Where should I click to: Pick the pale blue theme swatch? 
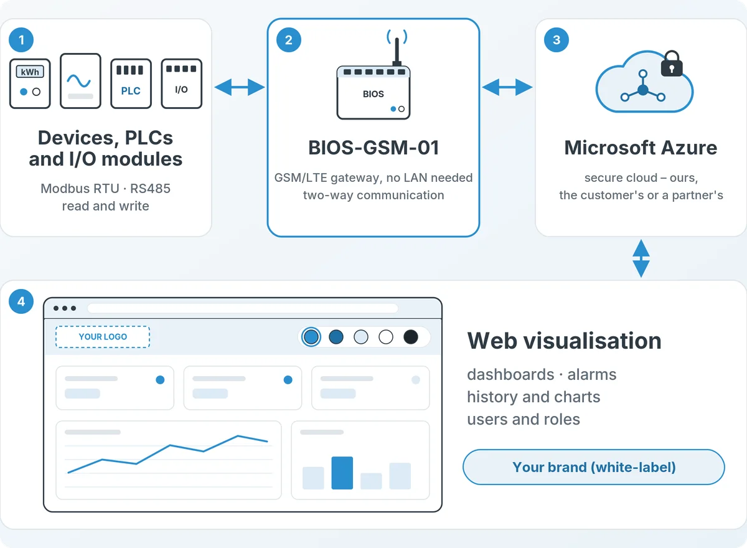tap(361, 337)
